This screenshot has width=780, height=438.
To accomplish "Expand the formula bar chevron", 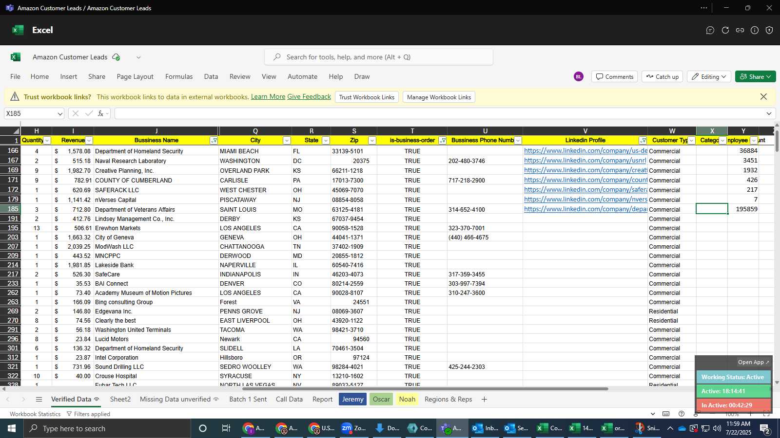I will point(769,113).
